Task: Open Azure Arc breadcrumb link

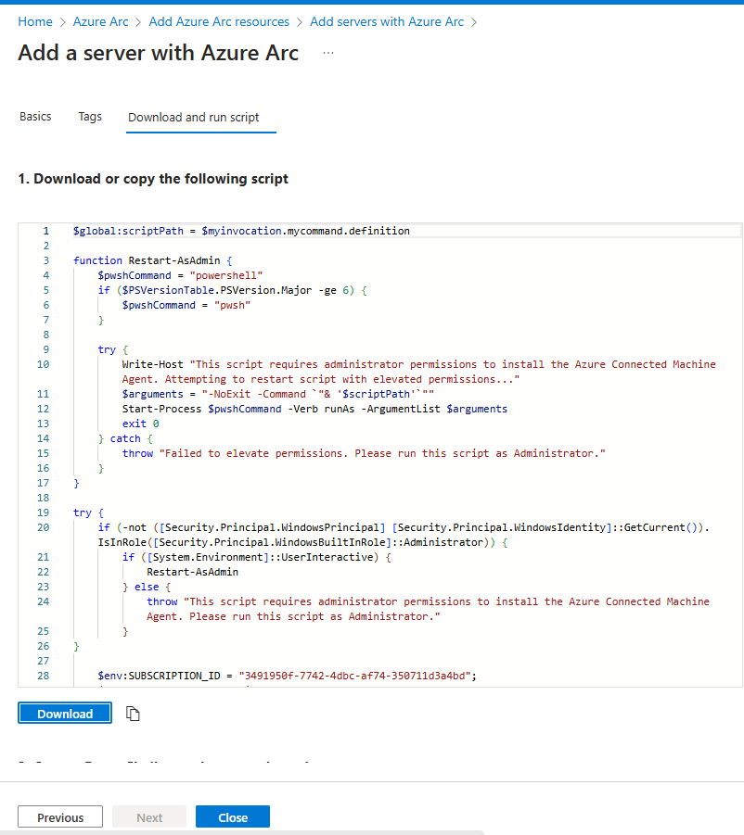Action: [101, 22]
